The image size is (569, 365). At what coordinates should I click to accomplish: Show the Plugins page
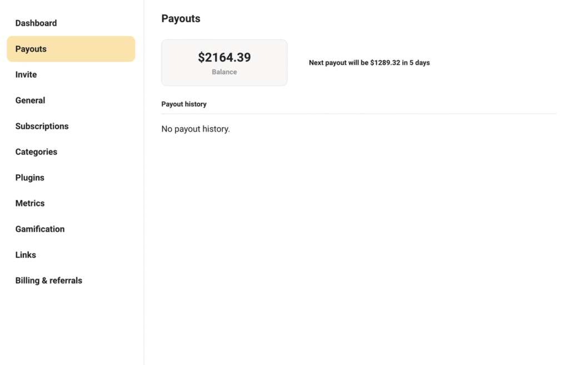click(30, 178)
